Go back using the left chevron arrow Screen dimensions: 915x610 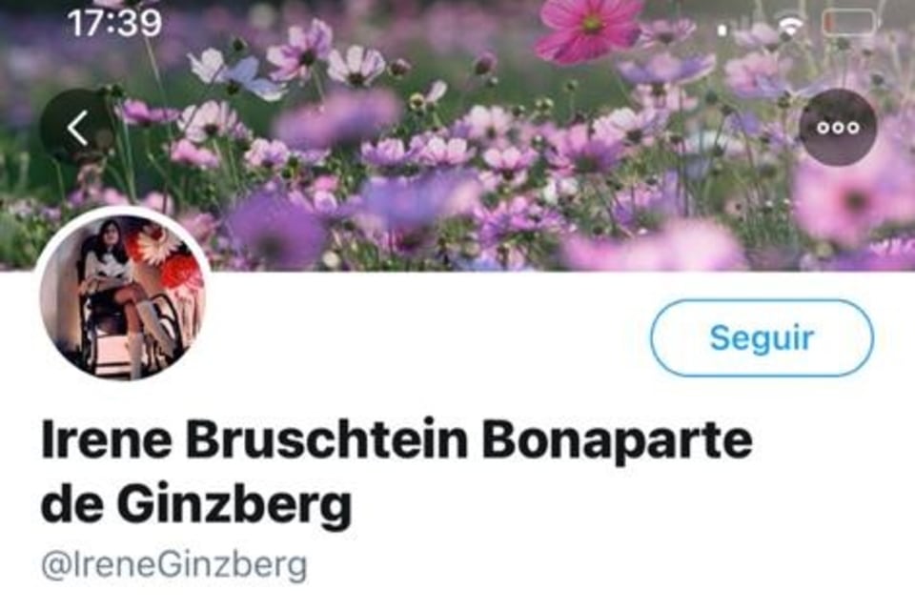77,128
